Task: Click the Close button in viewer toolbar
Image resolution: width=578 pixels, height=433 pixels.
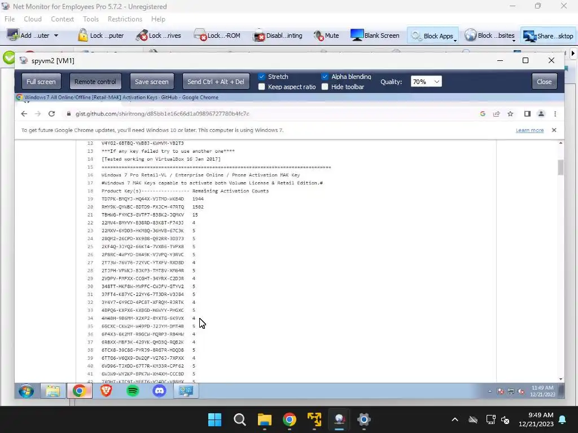Action: (x=544, y=81)
